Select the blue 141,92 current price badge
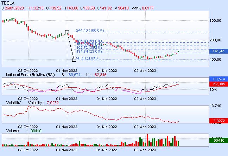This screenshot has width=228, height=156. 218,51
